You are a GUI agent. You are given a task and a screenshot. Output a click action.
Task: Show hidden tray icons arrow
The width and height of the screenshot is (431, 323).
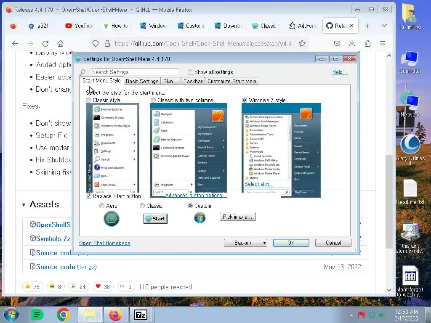[x=351, y=315]
